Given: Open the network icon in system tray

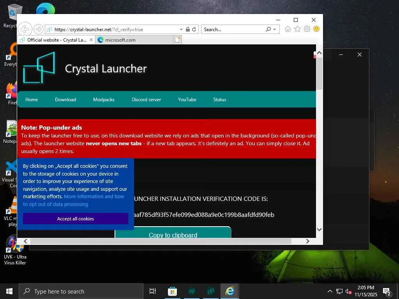Looking at the screenshot, I should tap(339, 291).
